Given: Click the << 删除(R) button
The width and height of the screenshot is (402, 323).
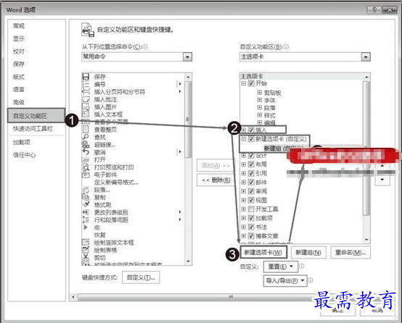Looking at the screenshot, I should pos(216,180).
